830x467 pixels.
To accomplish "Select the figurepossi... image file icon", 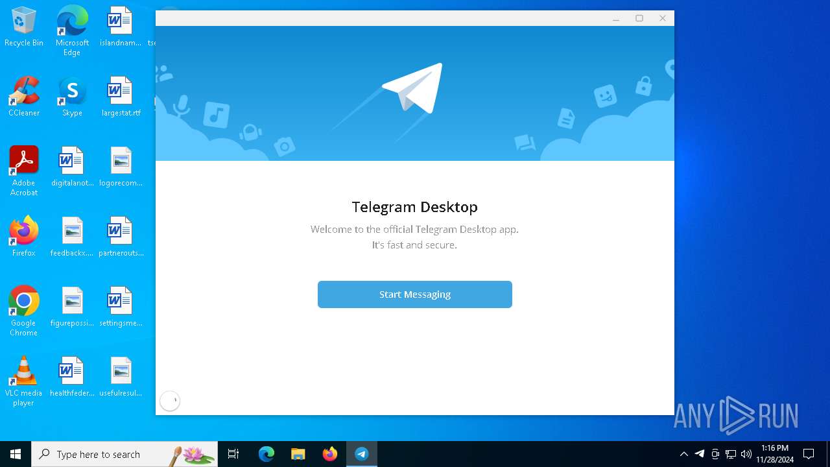I will 72,307.
